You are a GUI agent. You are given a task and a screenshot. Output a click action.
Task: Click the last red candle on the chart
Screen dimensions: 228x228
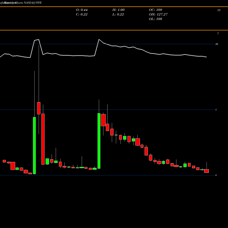pos(207,171)
